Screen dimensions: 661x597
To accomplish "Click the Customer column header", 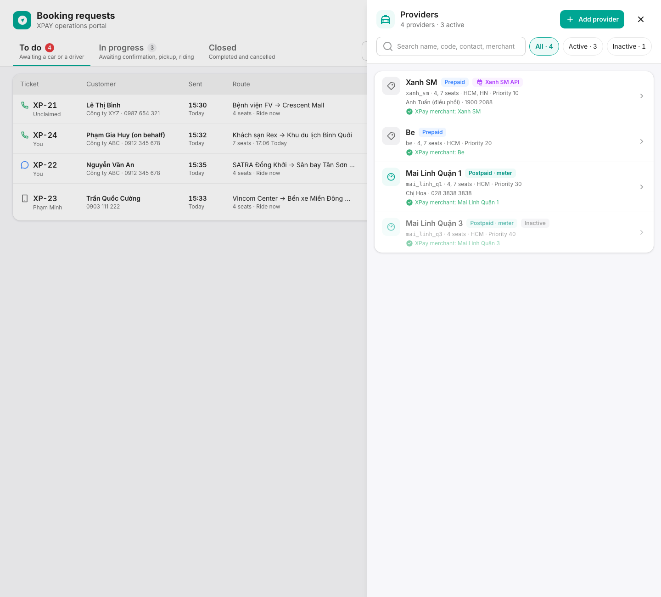I will coord(101,84).
